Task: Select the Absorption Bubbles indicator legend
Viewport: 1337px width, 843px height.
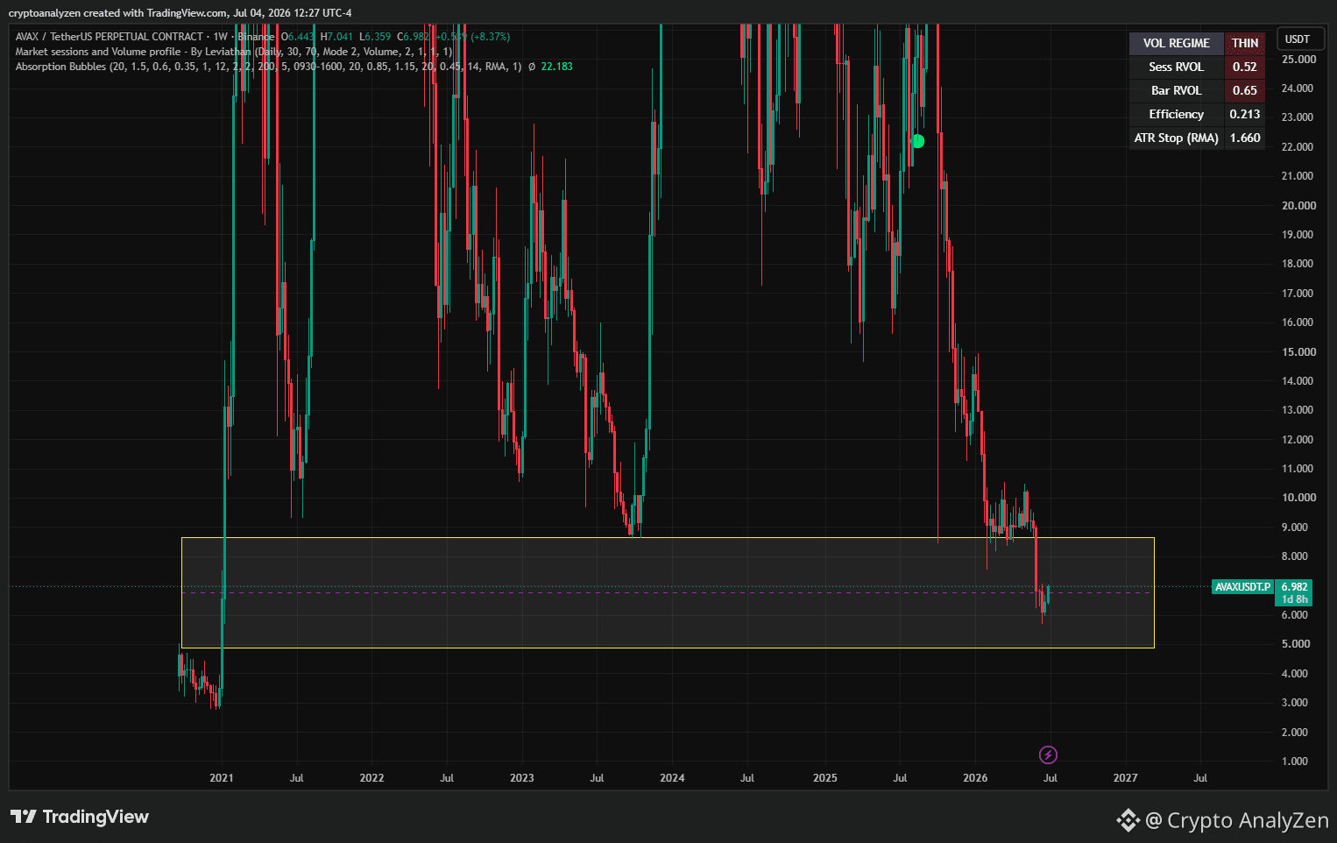Action: tap(268, 67)
